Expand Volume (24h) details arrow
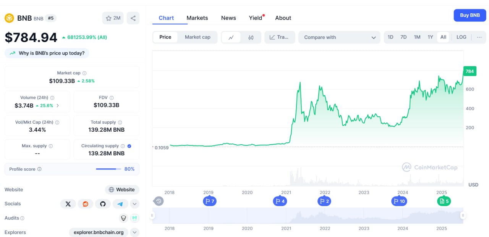489x237 pixels. pyautogui.click(x=58, y=105)
